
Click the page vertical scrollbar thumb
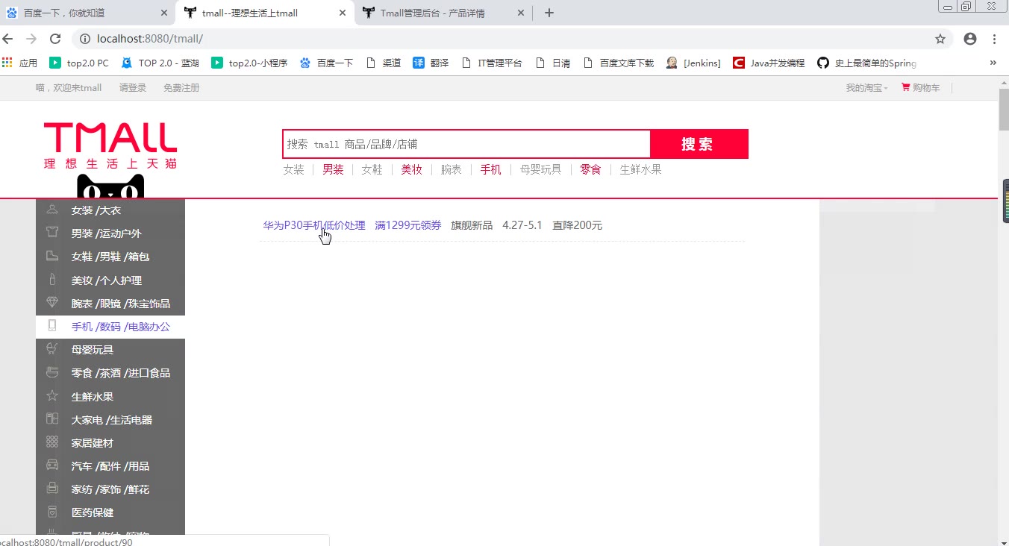(1003, 108)
